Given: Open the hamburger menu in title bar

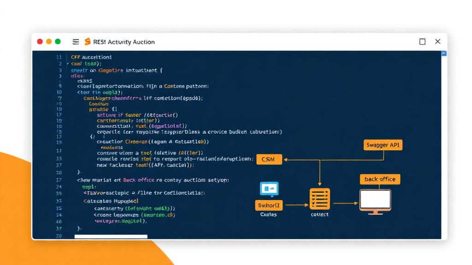Looking at the screenshot, I should [76, 42].
